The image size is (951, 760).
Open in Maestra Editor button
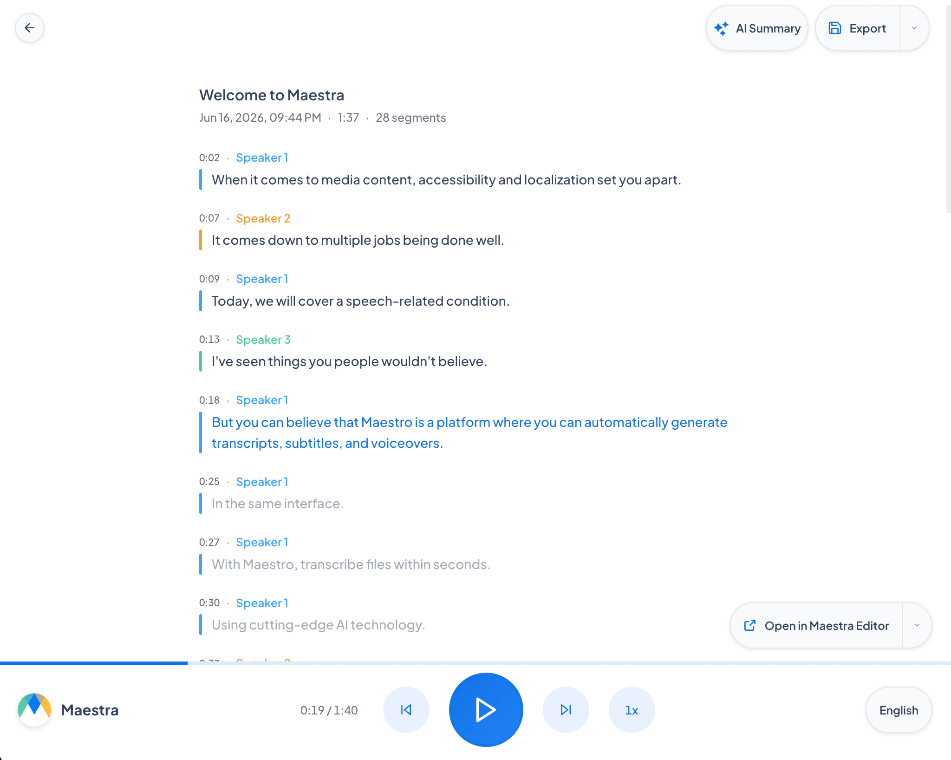coord(817,625)
